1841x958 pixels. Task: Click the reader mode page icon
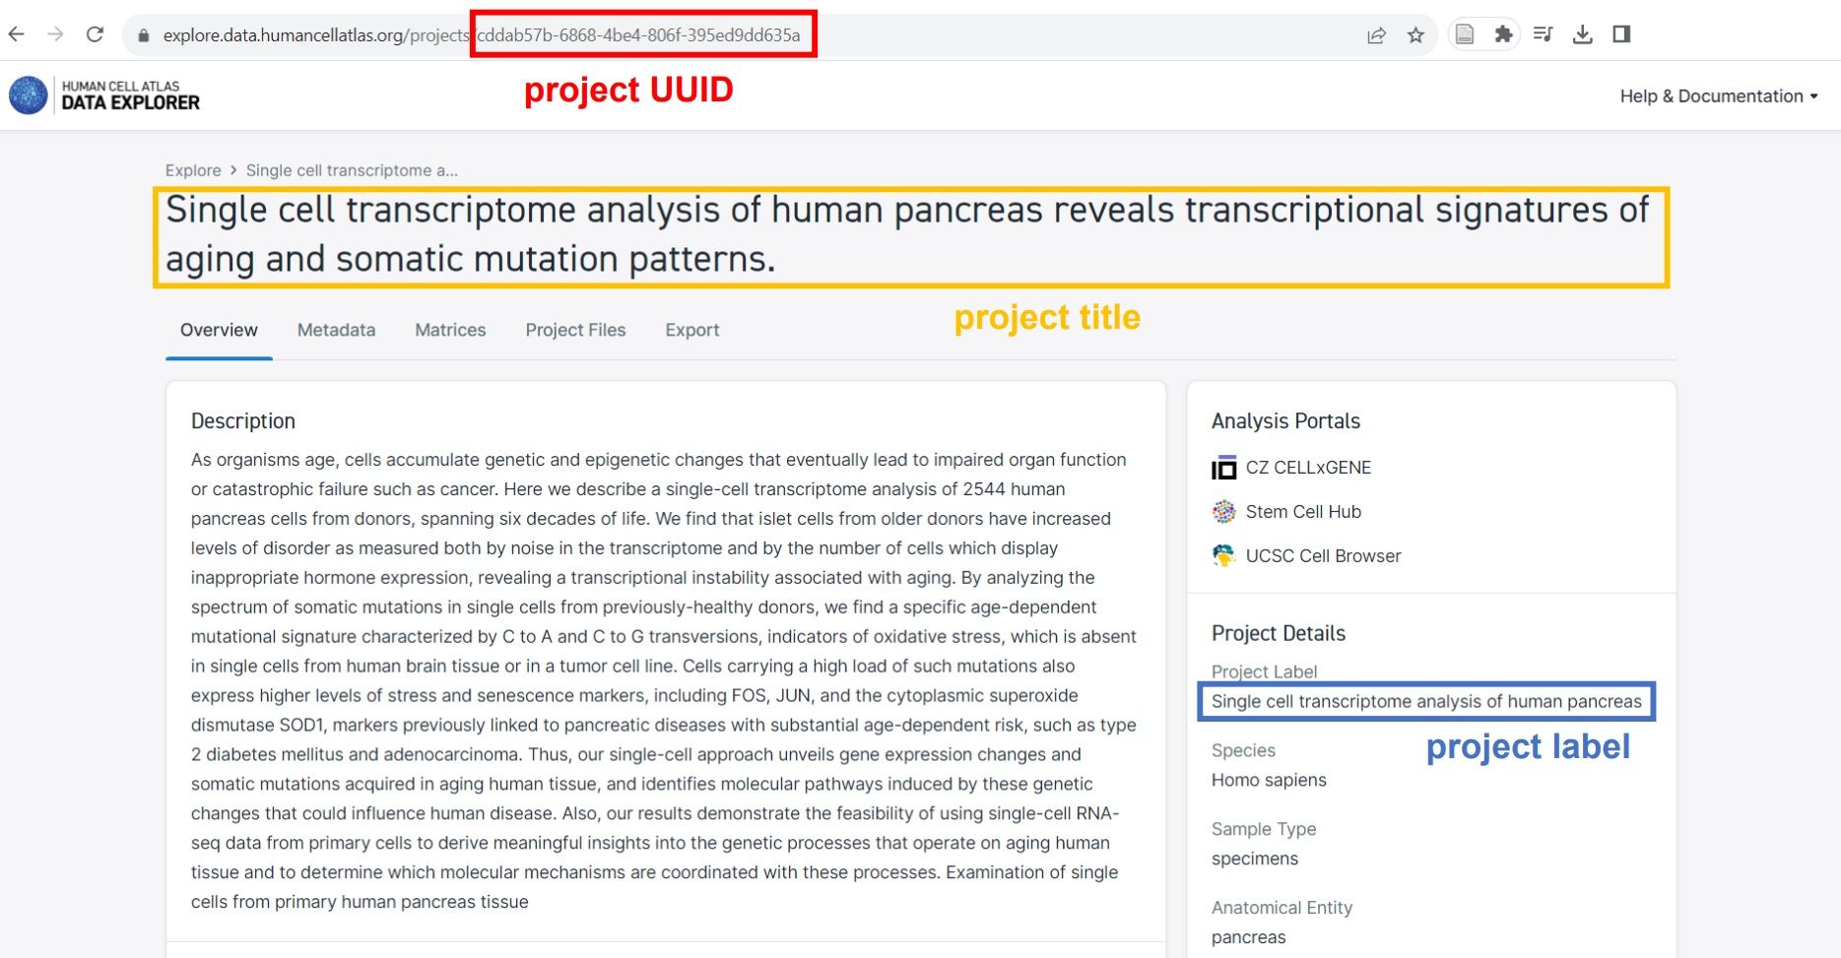pos(1465,34)
